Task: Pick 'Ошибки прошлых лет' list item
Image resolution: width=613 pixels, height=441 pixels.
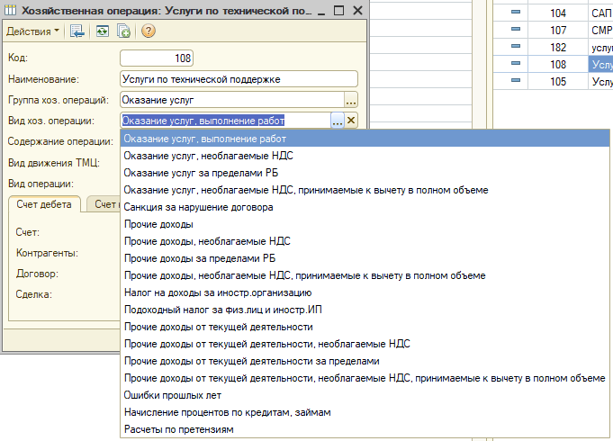Action: [x=172, y=395]
